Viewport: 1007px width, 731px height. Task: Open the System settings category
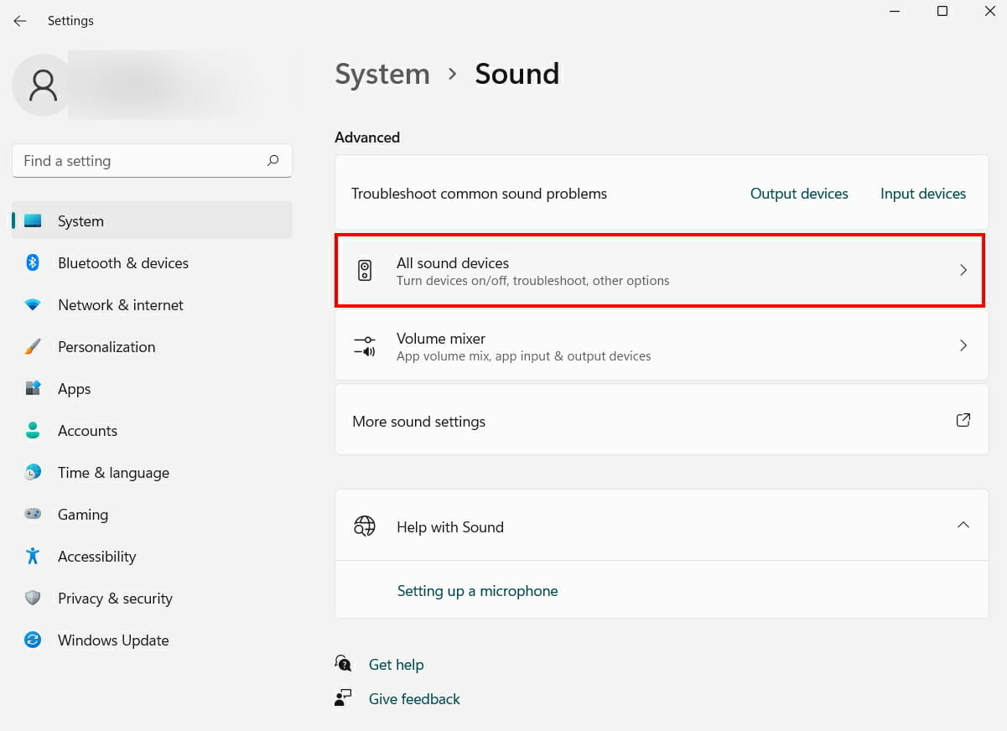[152, 221]
